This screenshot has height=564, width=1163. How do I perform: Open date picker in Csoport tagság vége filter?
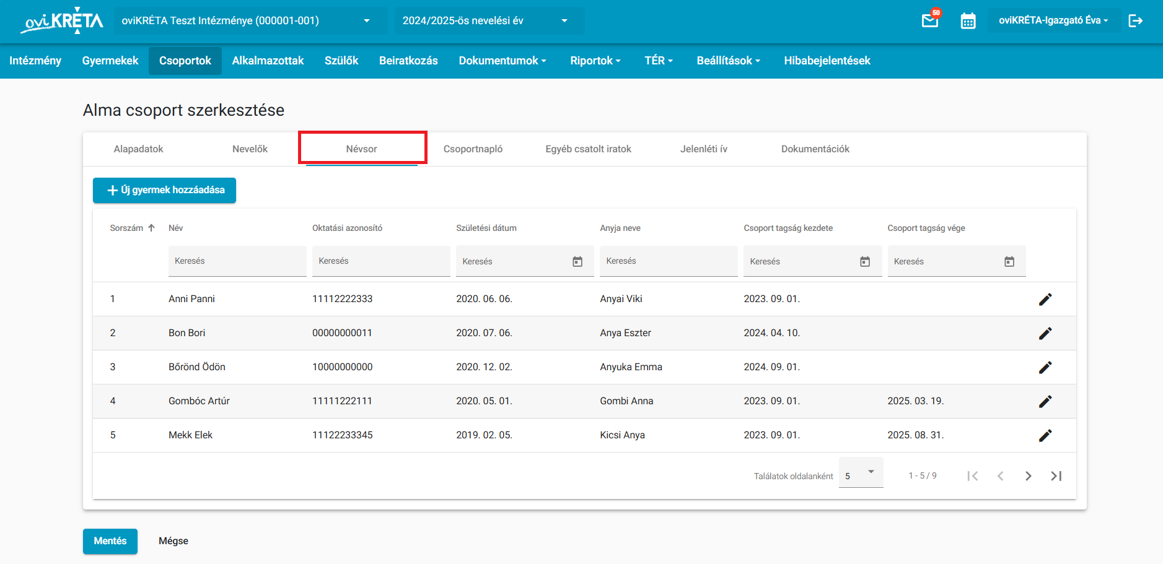coord(1009,261)
